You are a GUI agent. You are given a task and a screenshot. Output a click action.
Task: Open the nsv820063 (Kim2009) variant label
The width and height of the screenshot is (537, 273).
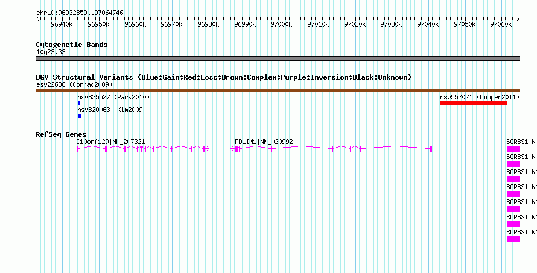tap(112, 110)
